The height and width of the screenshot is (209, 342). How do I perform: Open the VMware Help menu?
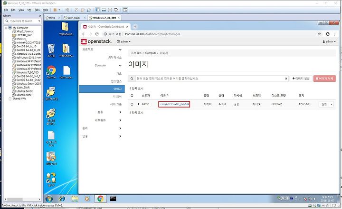46,10
